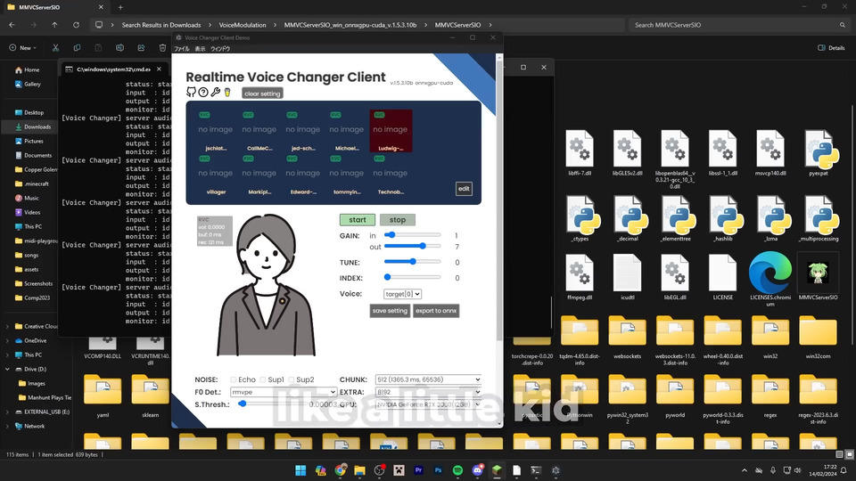This screenshot has height=481, width=856.
Task: Adjust the GAIN out slider
Action: [412, 246]
